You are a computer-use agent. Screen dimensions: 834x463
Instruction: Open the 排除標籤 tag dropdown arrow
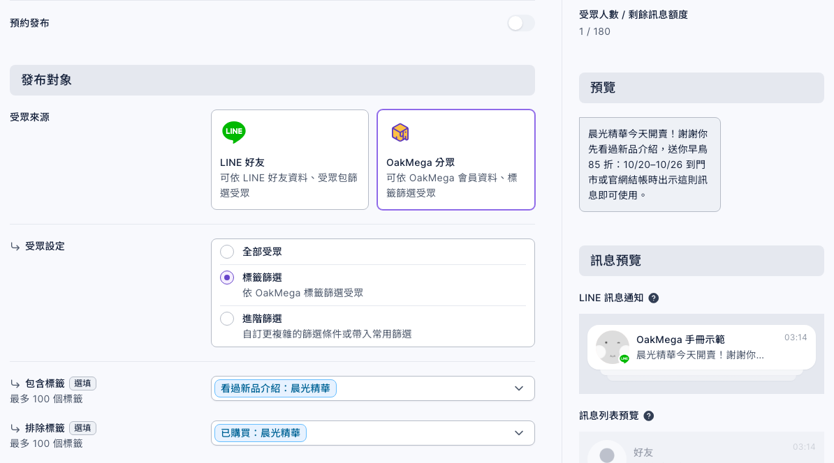pyautogui.click(x=518, y=433)
